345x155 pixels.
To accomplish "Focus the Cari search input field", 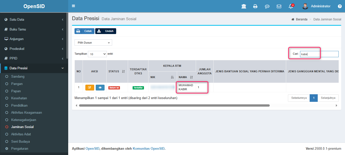I will (x=319, y=54).
